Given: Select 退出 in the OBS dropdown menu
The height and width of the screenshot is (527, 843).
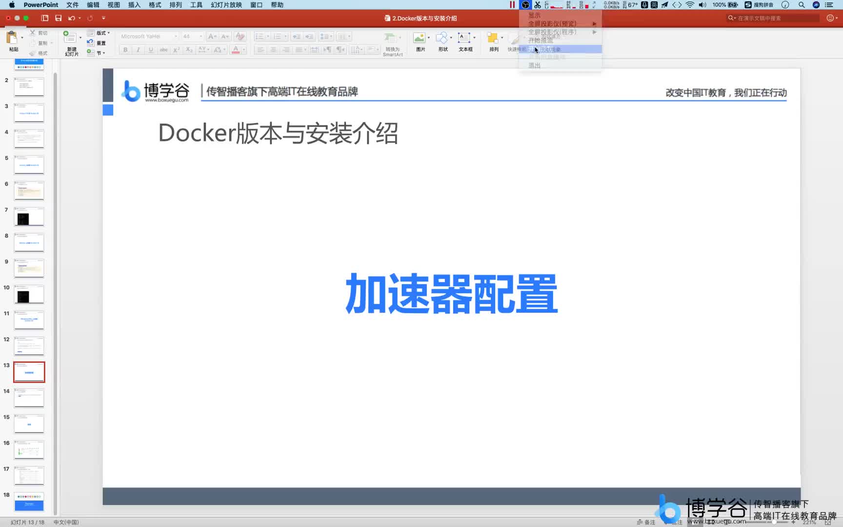Looking at the screenshot, I should (560, 65).
